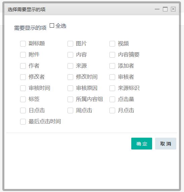
Task: Toggle the 视频 checkbox
Action: point(112,44)
